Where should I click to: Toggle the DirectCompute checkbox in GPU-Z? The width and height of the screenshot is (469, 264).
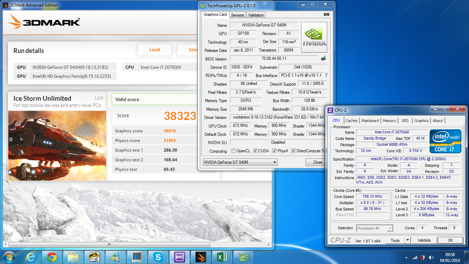[293, 151]
